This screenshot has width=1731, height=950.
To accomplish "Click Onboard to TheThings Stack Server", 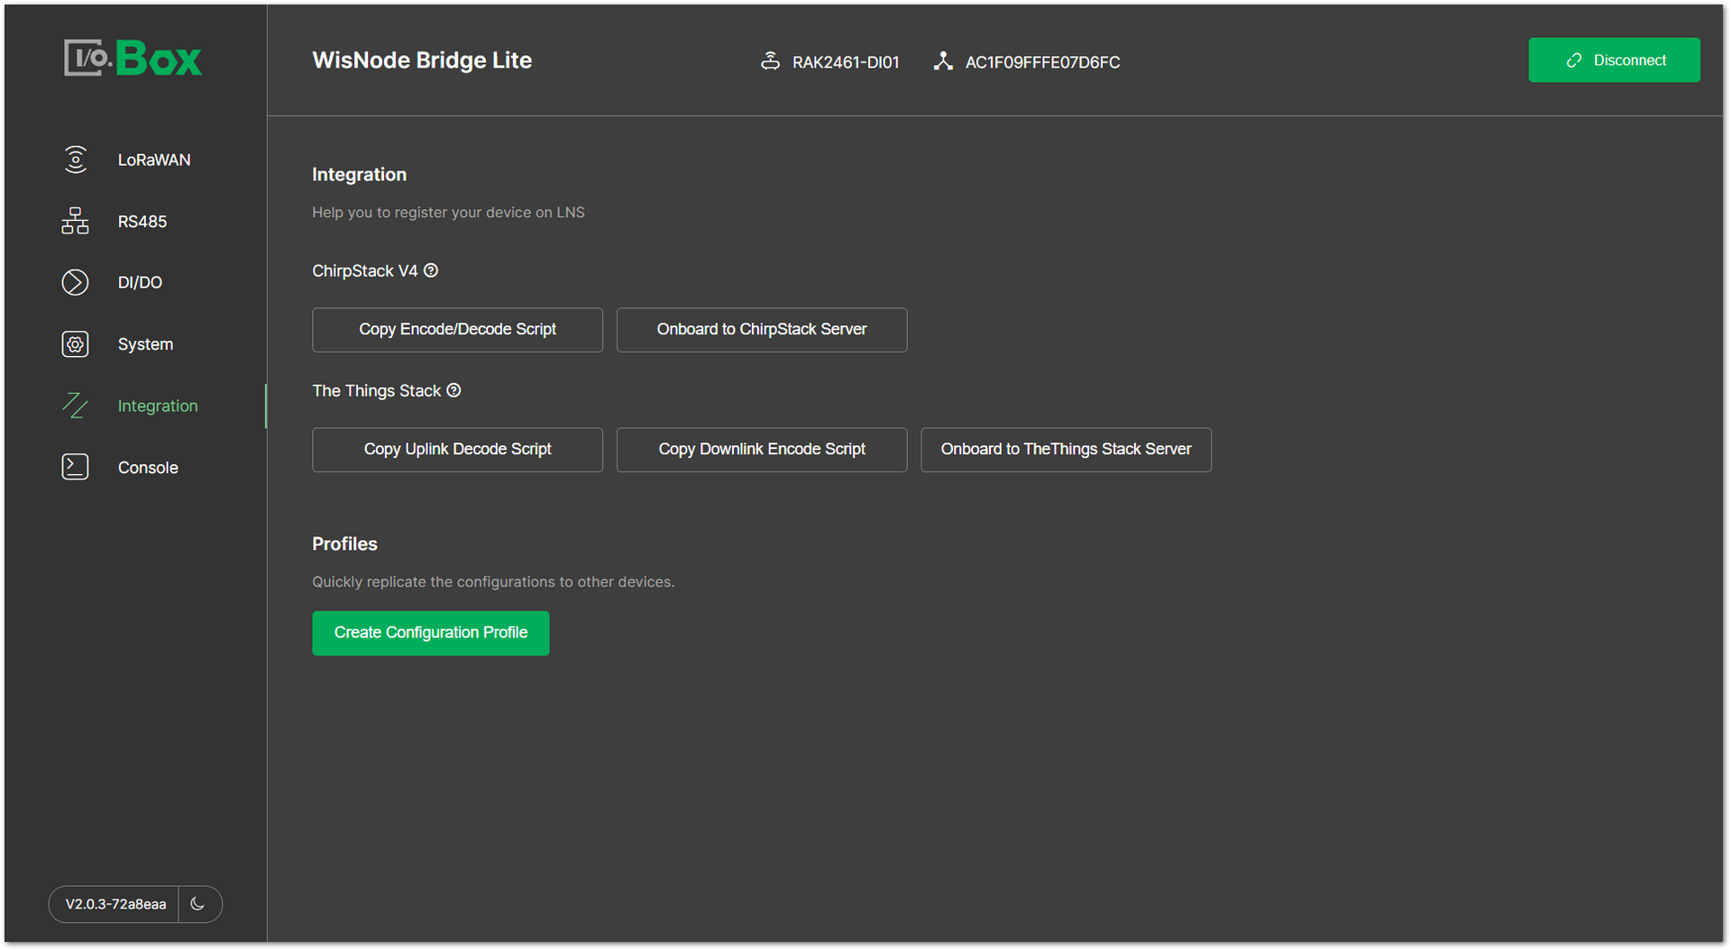I will [1066, 450].
